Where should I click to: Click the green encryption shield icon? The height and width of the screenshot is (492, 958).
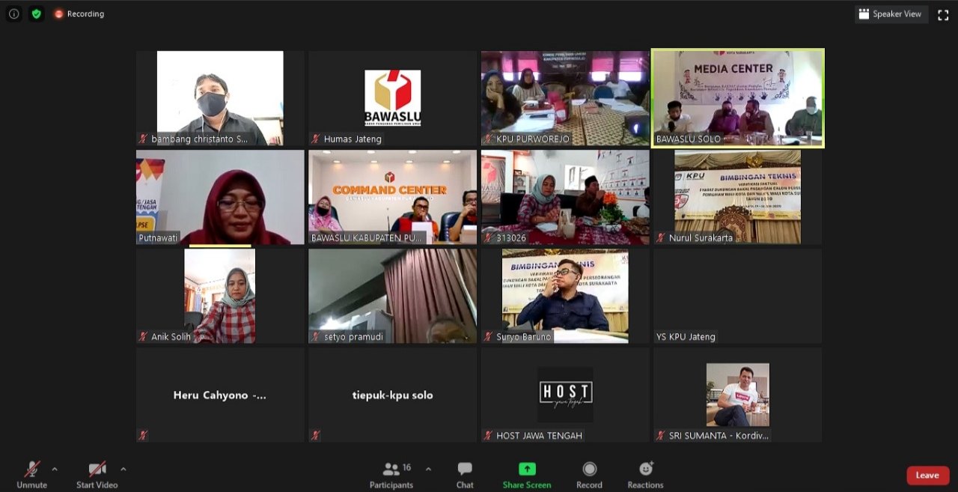[36, 13]
